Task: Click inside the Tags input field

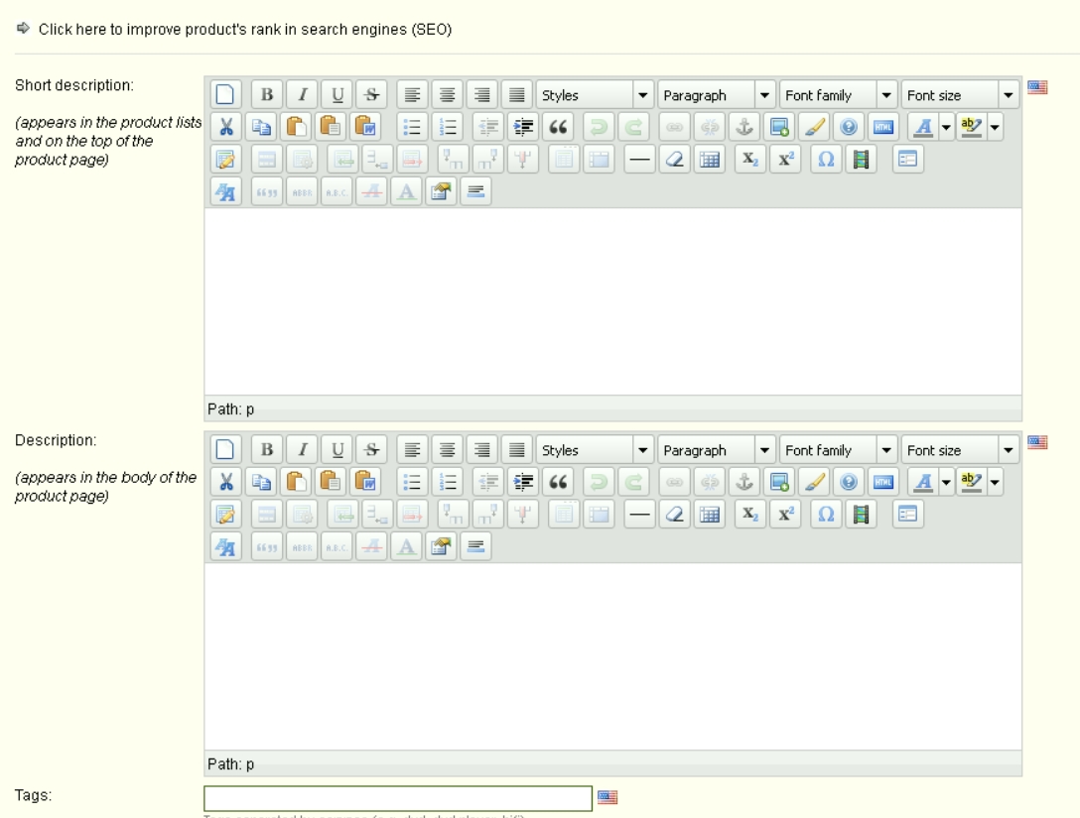Action: 398,798
